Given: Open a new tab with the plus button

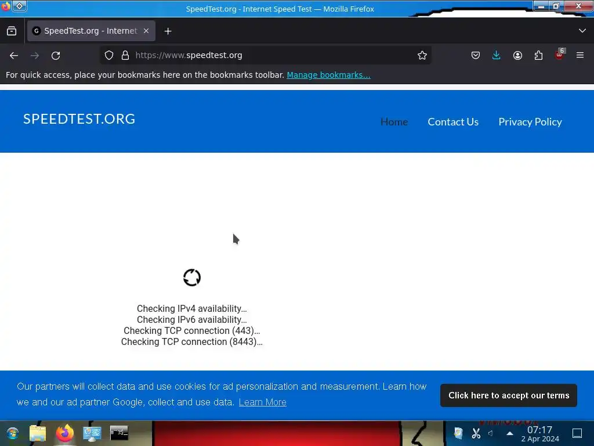Looking at the screenshot, I should click(x=168, y=31).
